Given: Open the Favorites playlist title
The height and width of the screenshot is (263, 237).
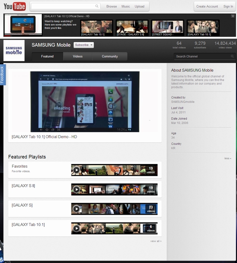Looking at the screenshot, I should tap(20, 166).
